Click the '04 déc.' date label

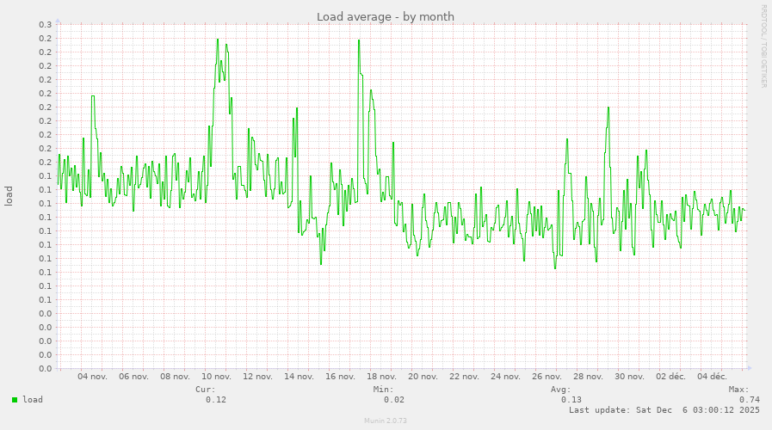pos(712,377)
